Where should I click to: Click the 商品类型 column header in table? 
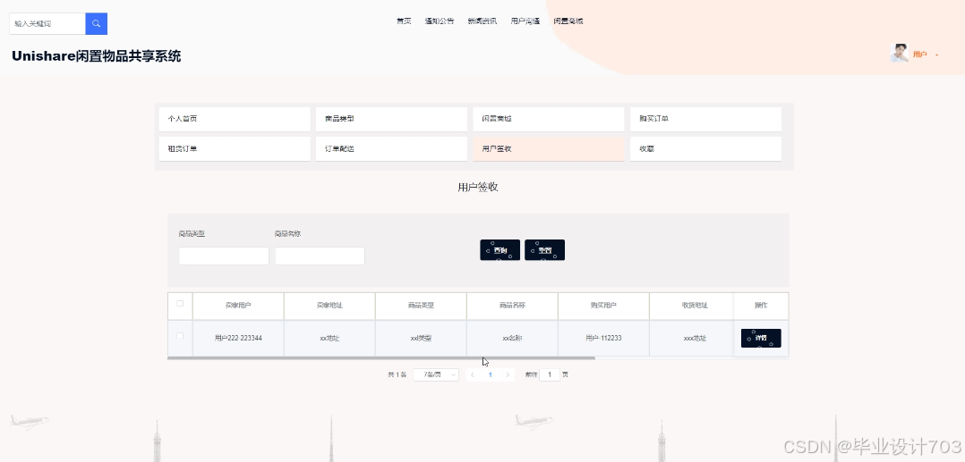tap(421, 306)
